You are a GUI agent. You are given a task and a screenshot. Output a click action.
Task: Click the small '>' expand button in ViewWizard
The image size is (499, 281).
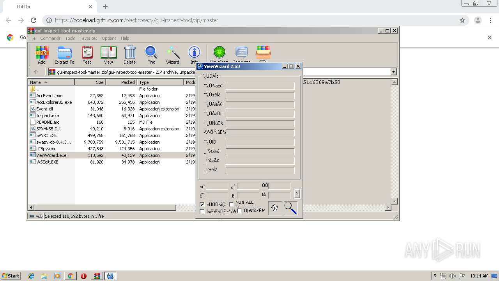click(297, 193)
